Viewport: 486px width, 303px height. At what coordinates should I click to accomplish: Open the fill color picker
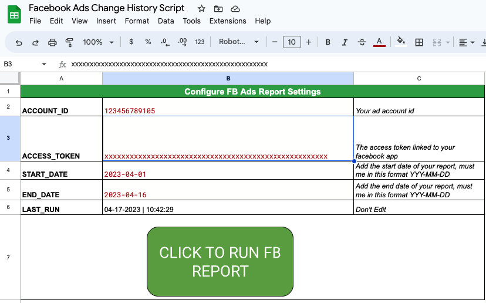[x=401, y=42]
